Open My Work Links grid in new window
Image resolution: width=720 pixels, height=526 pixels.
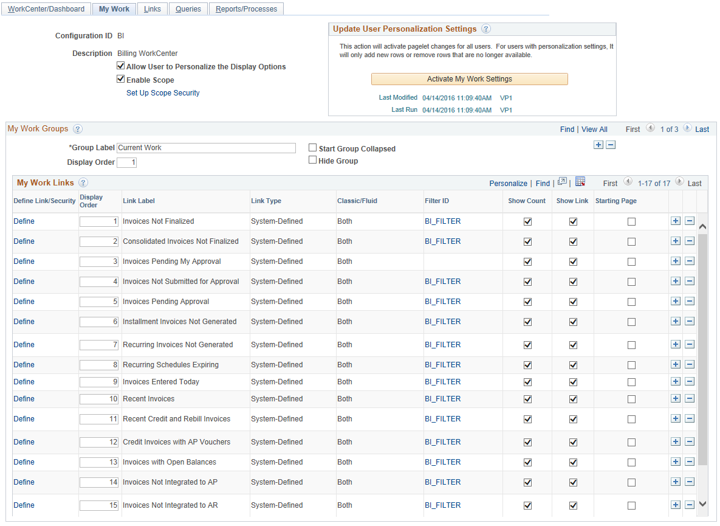562,181
